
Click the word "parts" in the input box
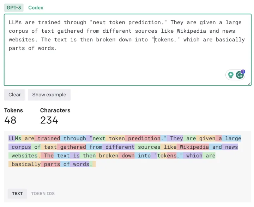click(17, 48)
